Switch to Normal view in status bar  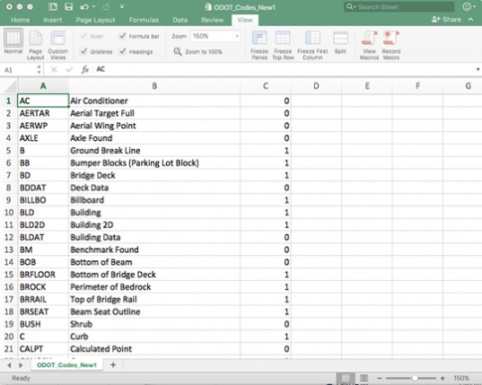pyautogui.click(x=345, y=378)
